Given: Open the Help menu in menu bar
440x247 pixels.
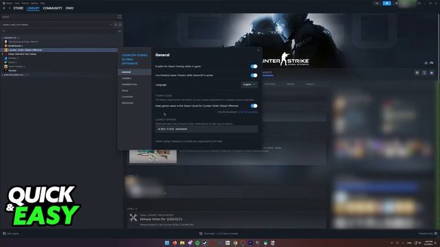Looking at the screenshot, I should pos(43,3).
